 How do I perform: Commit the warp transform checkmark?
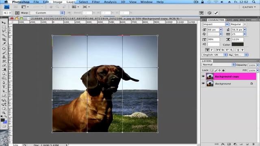pos(216,13)
